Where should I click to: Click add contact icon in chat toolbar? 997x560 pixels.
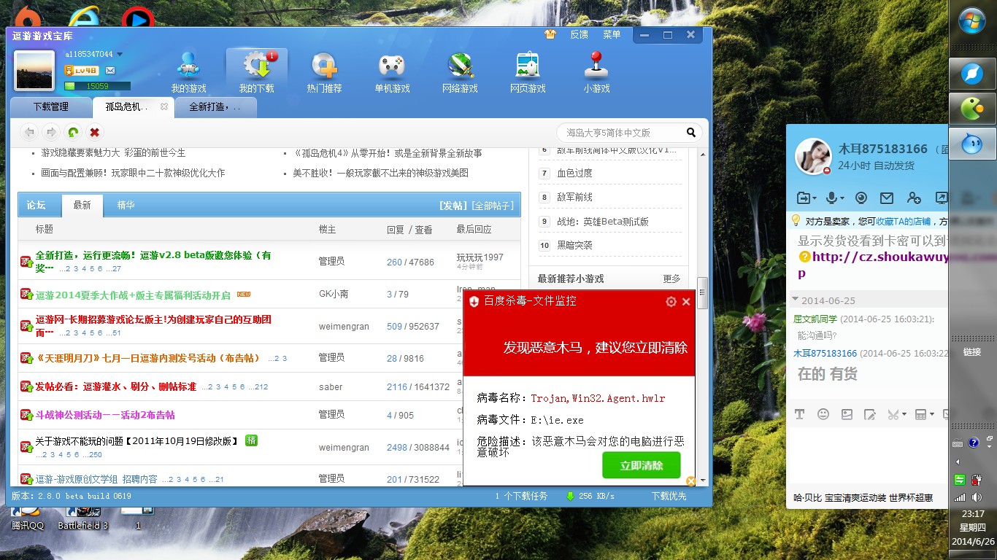click(914, 198)
